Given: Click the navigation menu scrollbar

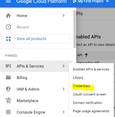Looking at the screenshot, I should [x=75, y=29].
